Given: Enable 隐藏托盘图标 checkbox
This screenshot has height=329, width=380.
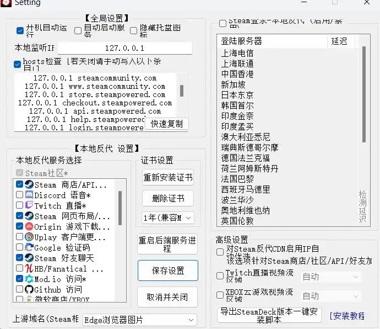Looking at the screenshot, I should (x=133, y=30).
